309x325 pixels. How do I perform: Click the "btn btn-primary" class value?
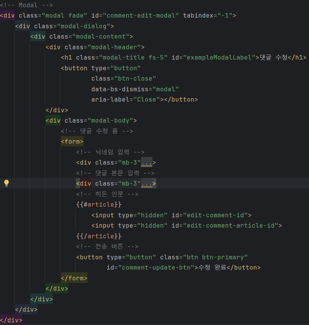pyautogui.click(x=215, y=257)
